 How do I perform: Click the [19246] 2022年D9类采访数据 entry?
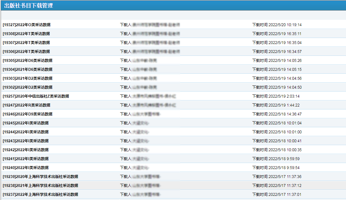coord(27,114)
